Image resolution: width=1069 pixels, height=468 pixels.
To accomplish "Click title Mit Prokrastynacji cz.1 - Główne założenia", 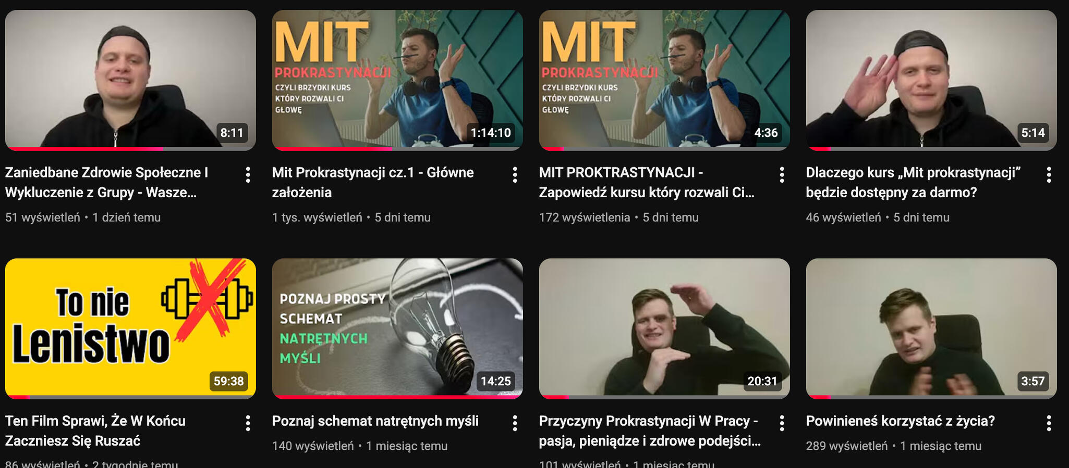I will click(373, 182).
